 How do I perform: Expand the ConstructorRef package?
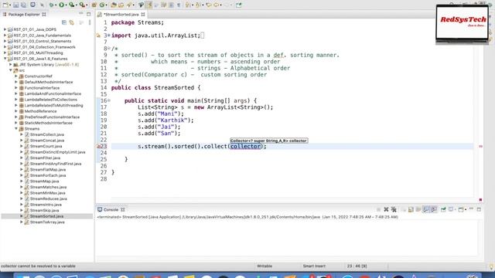click(x=16, y=76)
